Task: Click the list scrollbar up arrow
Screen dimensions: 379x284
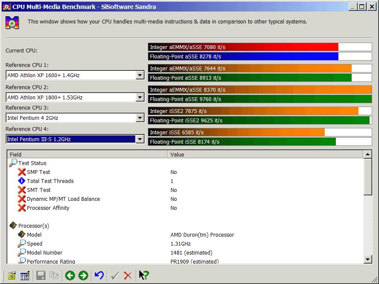Action: [367, 154]
